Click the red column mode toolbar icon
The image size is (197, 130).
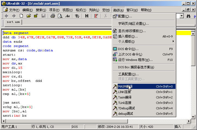coord(96,16)
